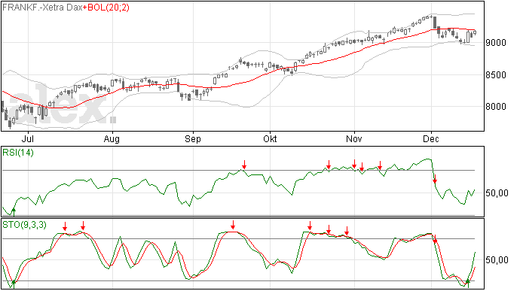This screenshot has width=520, height=291.
Task: Click the 8000 price axis label
Action: [x=496, y=107]
